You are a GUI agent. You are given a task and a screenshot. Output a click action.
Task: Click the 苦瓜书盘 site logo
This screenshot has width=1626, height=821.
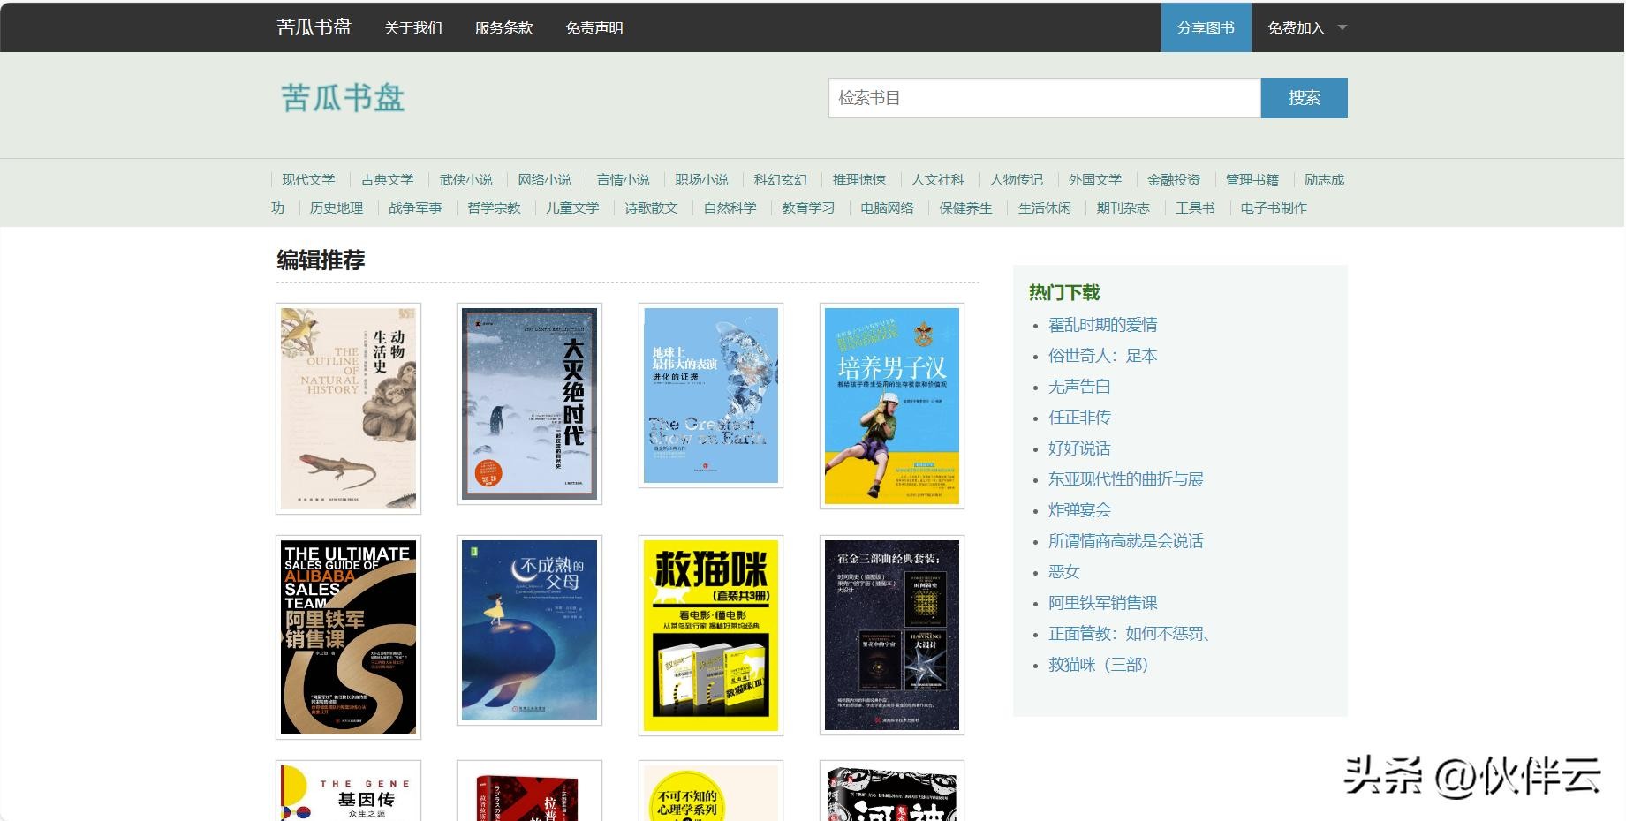click(343, 98)
